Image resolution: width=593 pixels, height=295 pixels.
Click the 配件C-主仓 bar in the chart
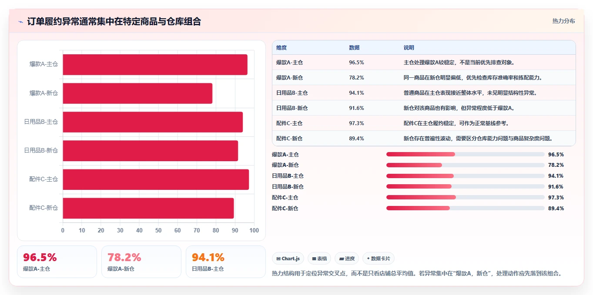(x=156, y=179)
